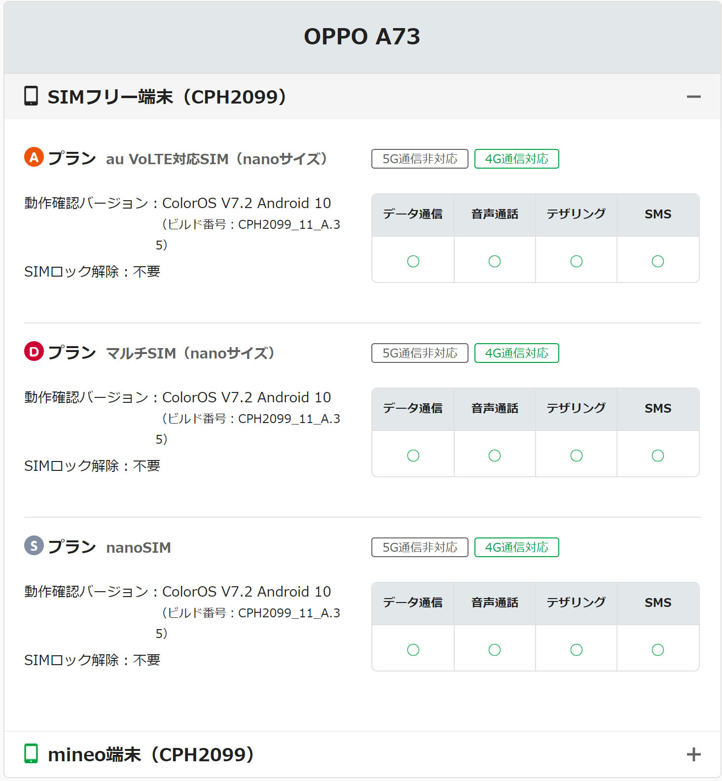Click the green phone icon beside mineo端末

31,753
